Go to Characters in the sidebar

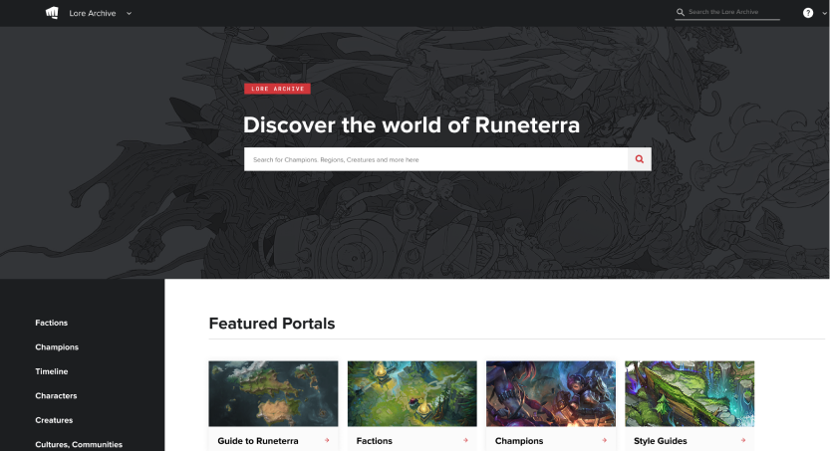pos(56,395)
